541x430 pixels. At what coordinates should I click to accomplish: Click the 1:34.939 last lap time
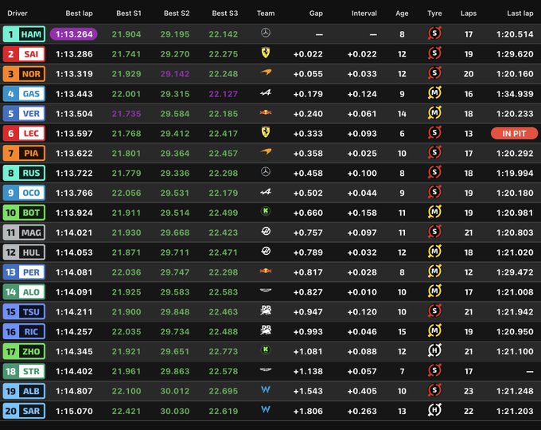click(515, 94)
